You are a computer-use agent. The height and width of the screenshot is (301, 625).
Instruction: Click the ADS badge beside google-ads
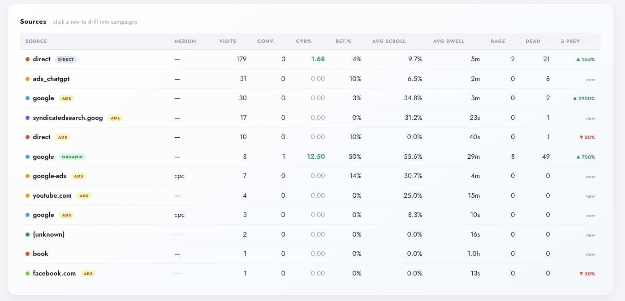tap(78, 176)
